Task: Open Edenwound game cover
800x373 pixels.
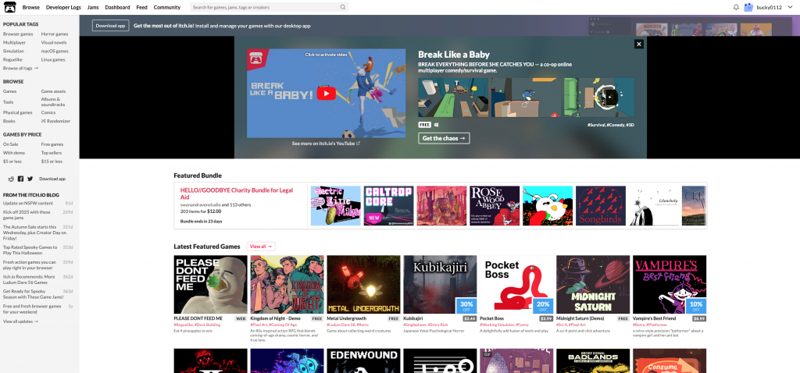Action: (x=364, y=361)
